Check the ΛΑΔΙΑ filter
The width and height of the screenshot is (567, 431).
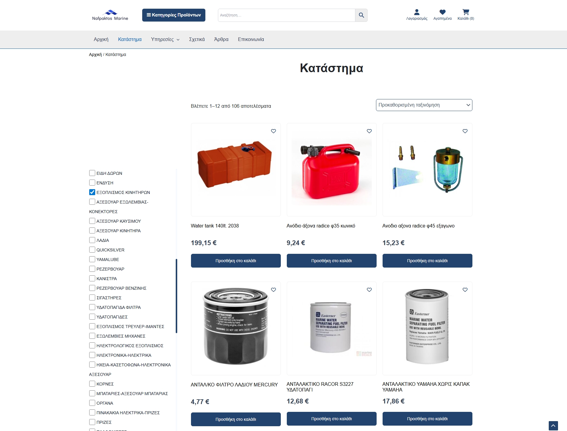pos(92,240)
